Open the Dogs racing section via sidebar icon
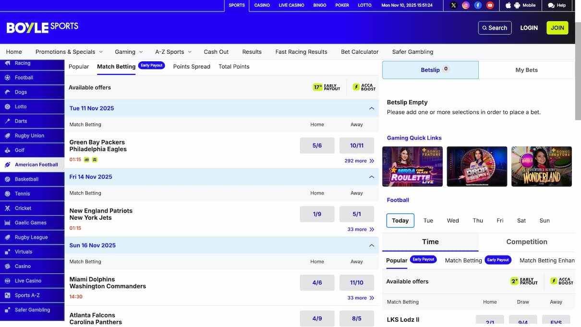581x327 pixels. coord(8,92)
